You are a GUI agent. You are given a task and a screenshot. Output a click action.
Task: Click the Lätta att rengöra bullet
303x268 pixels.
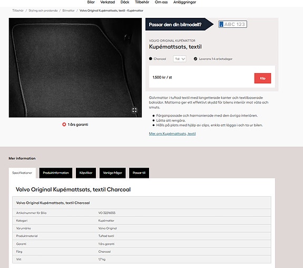coord(171,121)
